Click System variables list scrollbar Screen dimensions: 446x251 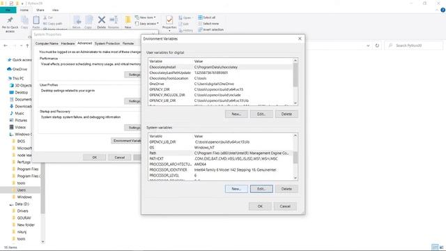point(295,157)
